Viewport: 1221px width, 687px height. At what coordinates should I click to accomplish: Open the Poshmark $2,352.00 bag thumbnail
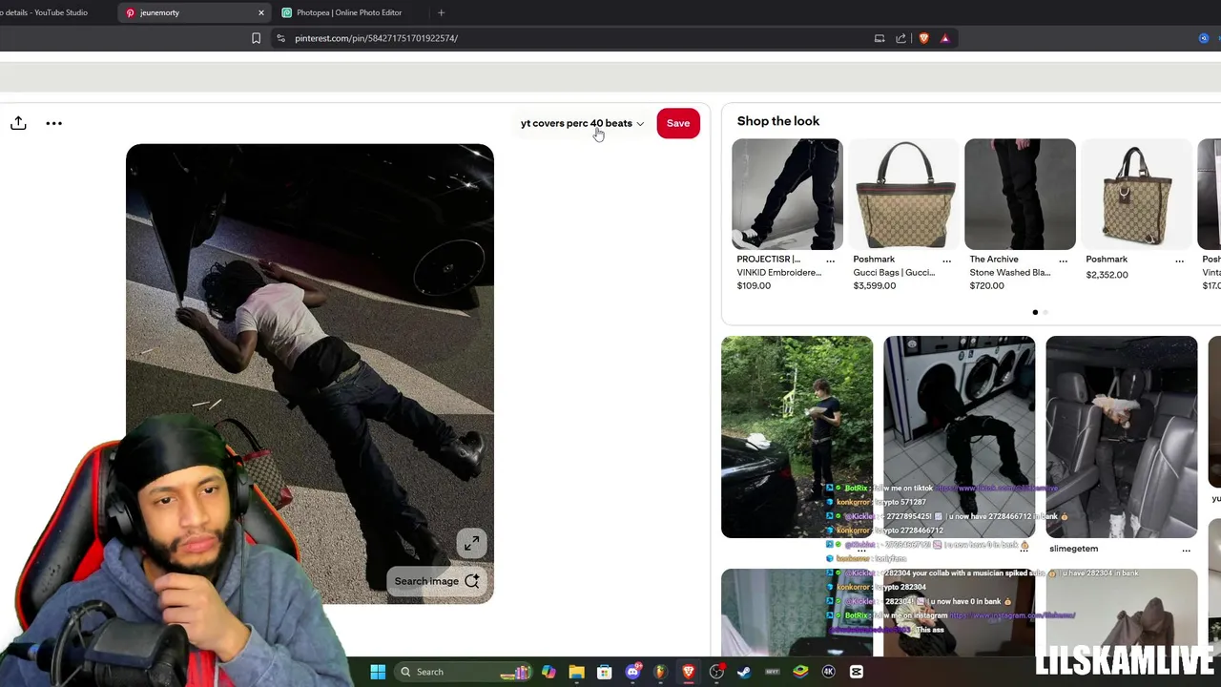(x=1136, y=194)
